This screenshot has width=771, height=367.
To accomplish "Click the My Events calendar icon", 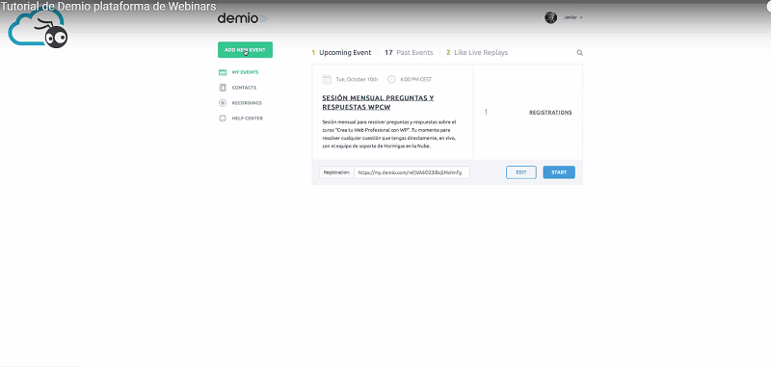I will pos(223,72).
